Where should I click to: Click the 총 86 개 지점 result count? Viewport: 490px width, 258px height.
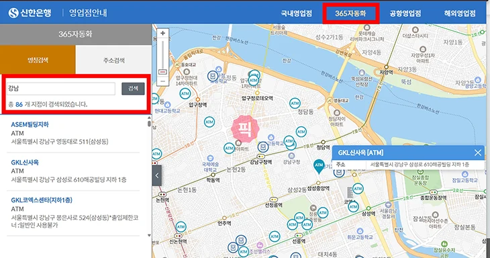point(48,104)
